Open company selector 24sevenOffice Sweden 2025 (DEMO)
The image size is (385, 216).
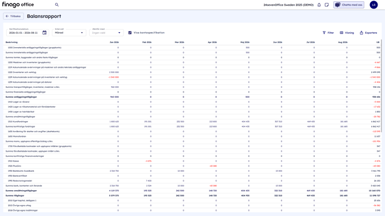(x=288, y=5)
